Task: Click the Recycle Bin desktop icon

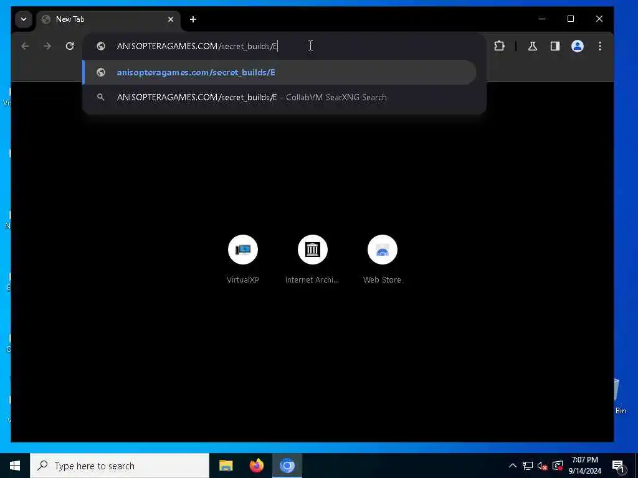Action: (620, 396)
